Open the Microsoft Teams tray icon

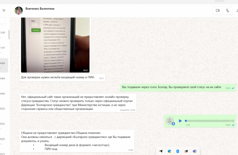pyautogui.click(x=195, y=151)
